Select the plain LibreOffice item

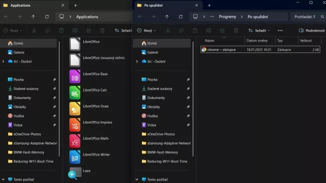84,44
